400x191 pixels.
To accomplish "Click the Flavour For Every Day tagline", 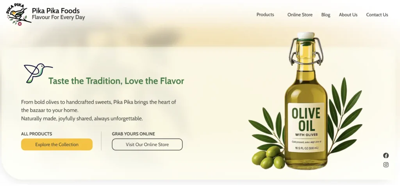I will [59, 17].
